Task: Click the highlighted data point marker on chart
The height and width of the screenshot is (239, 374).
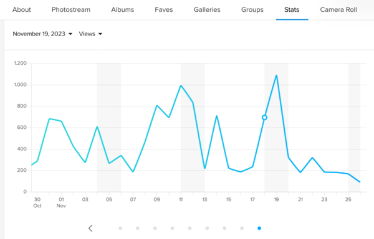Action: (264, 118)
